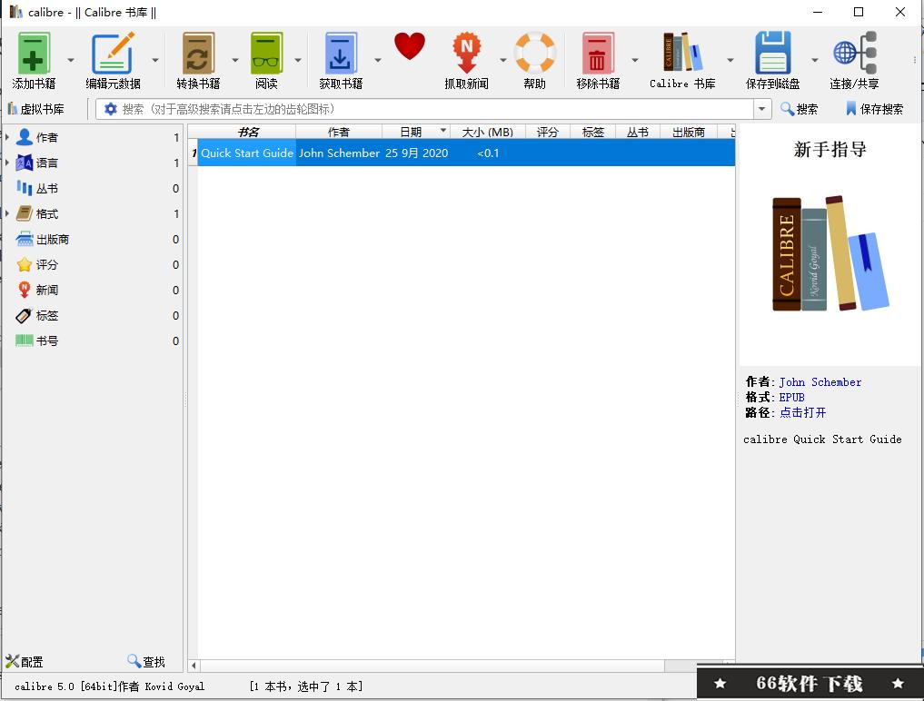Click the Convert books (转换书籍) icon
Image resolution: width=924 pixels, height=701 pixels.
tap(198, 53)
